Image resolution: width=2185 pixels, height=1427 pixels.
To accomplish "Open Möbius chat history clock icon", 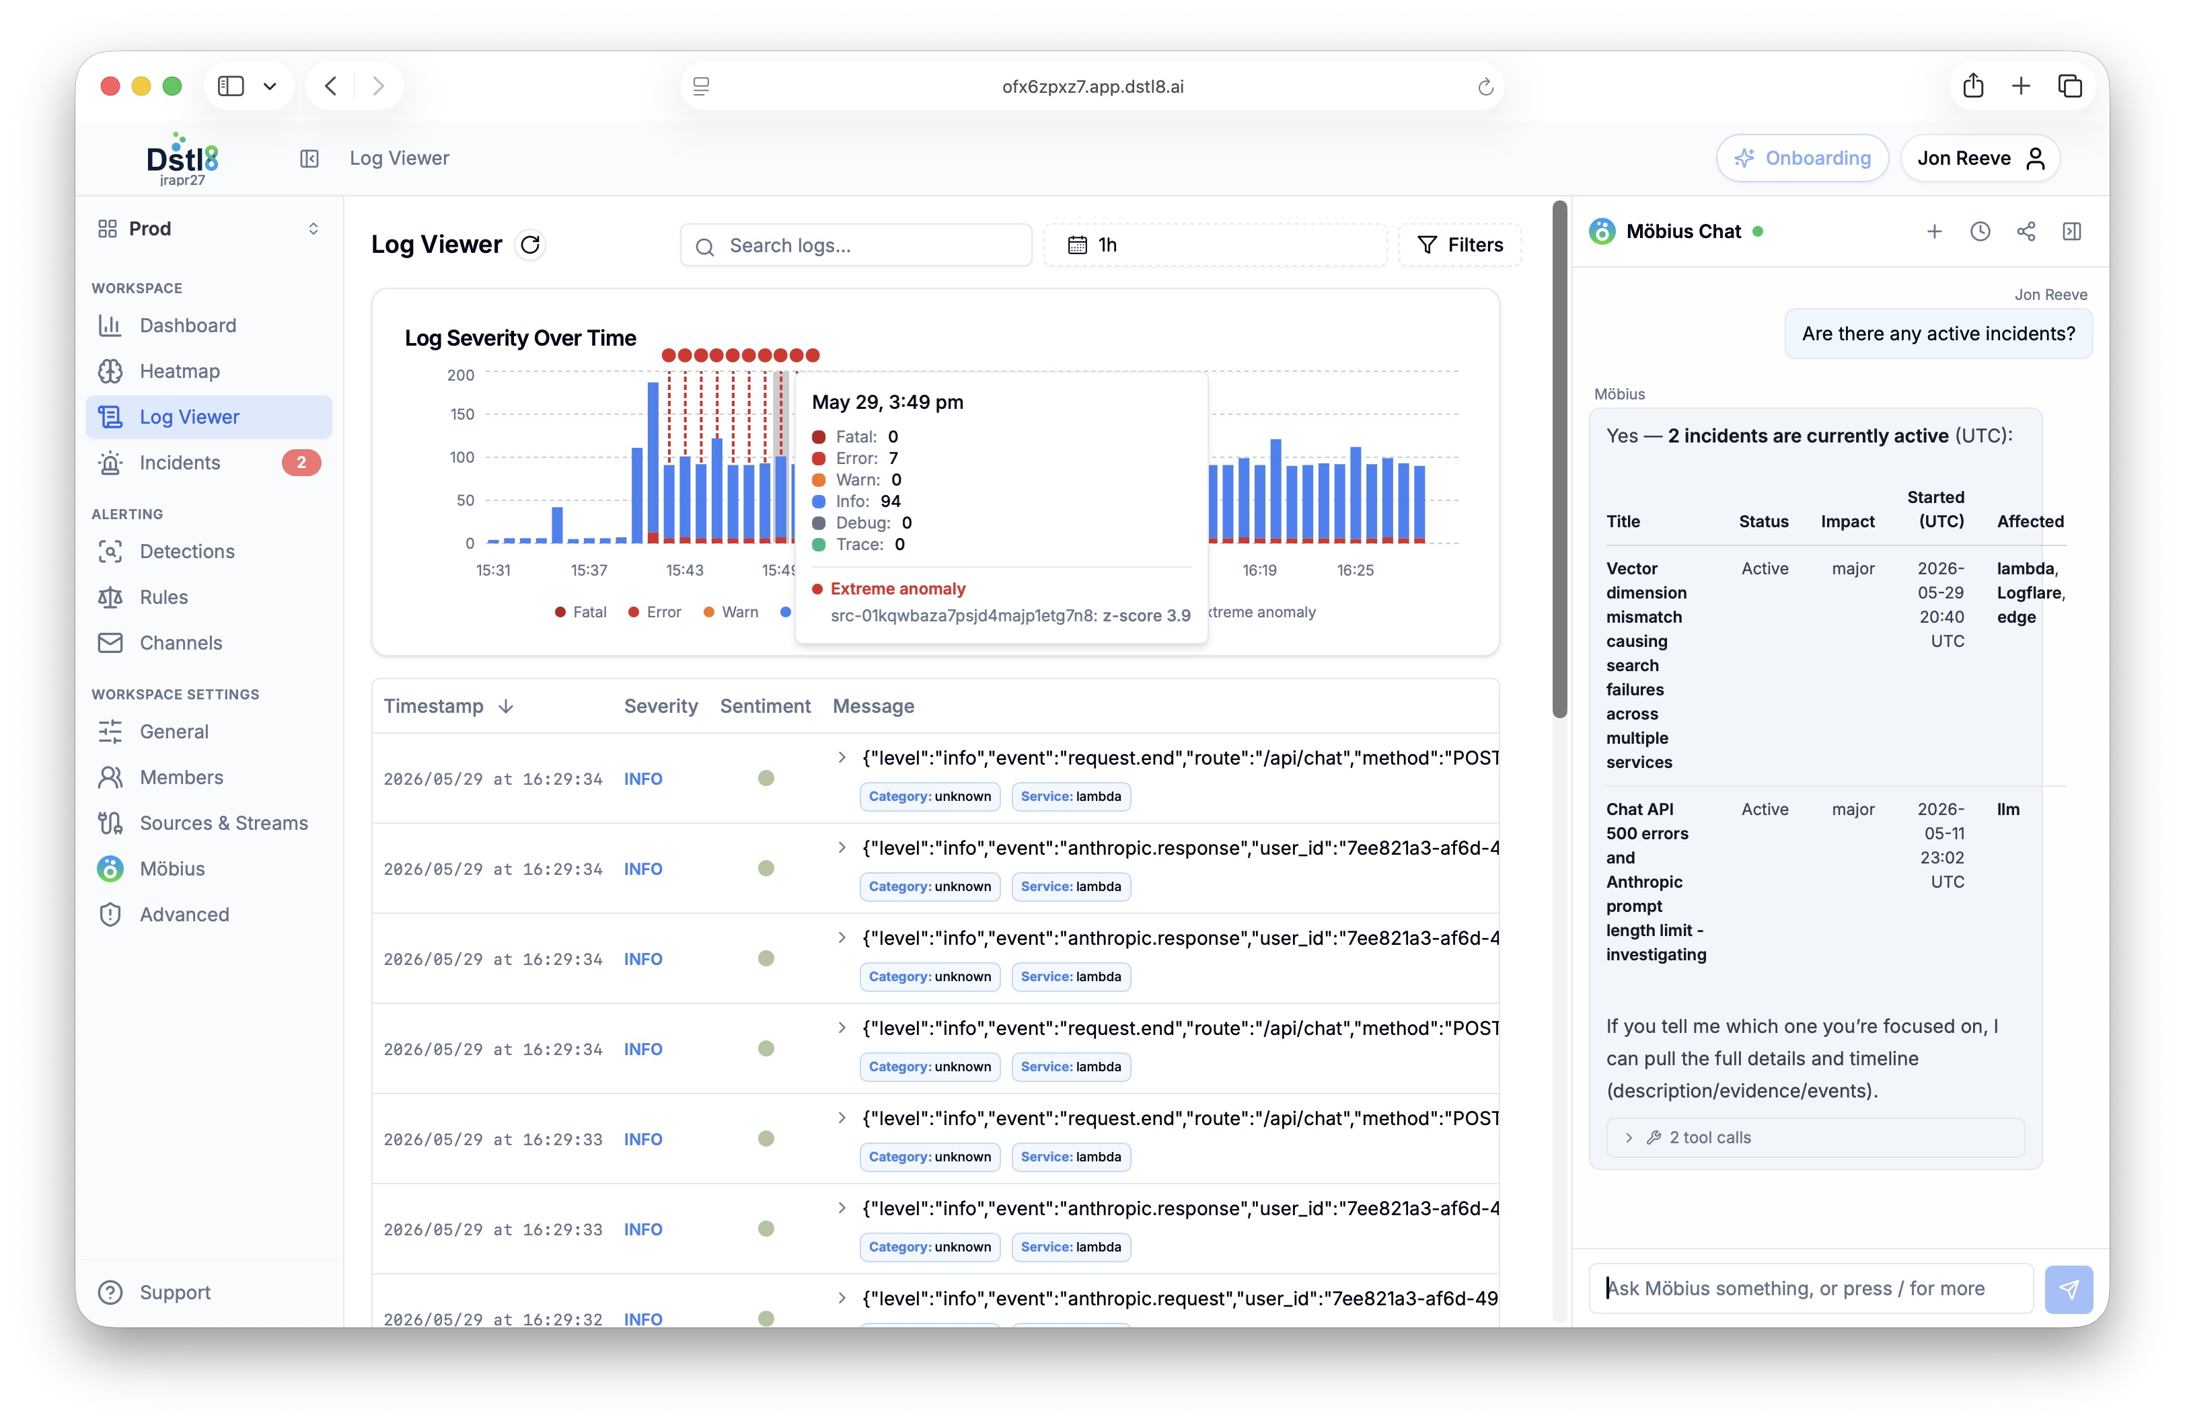I will coord(1980,231).
